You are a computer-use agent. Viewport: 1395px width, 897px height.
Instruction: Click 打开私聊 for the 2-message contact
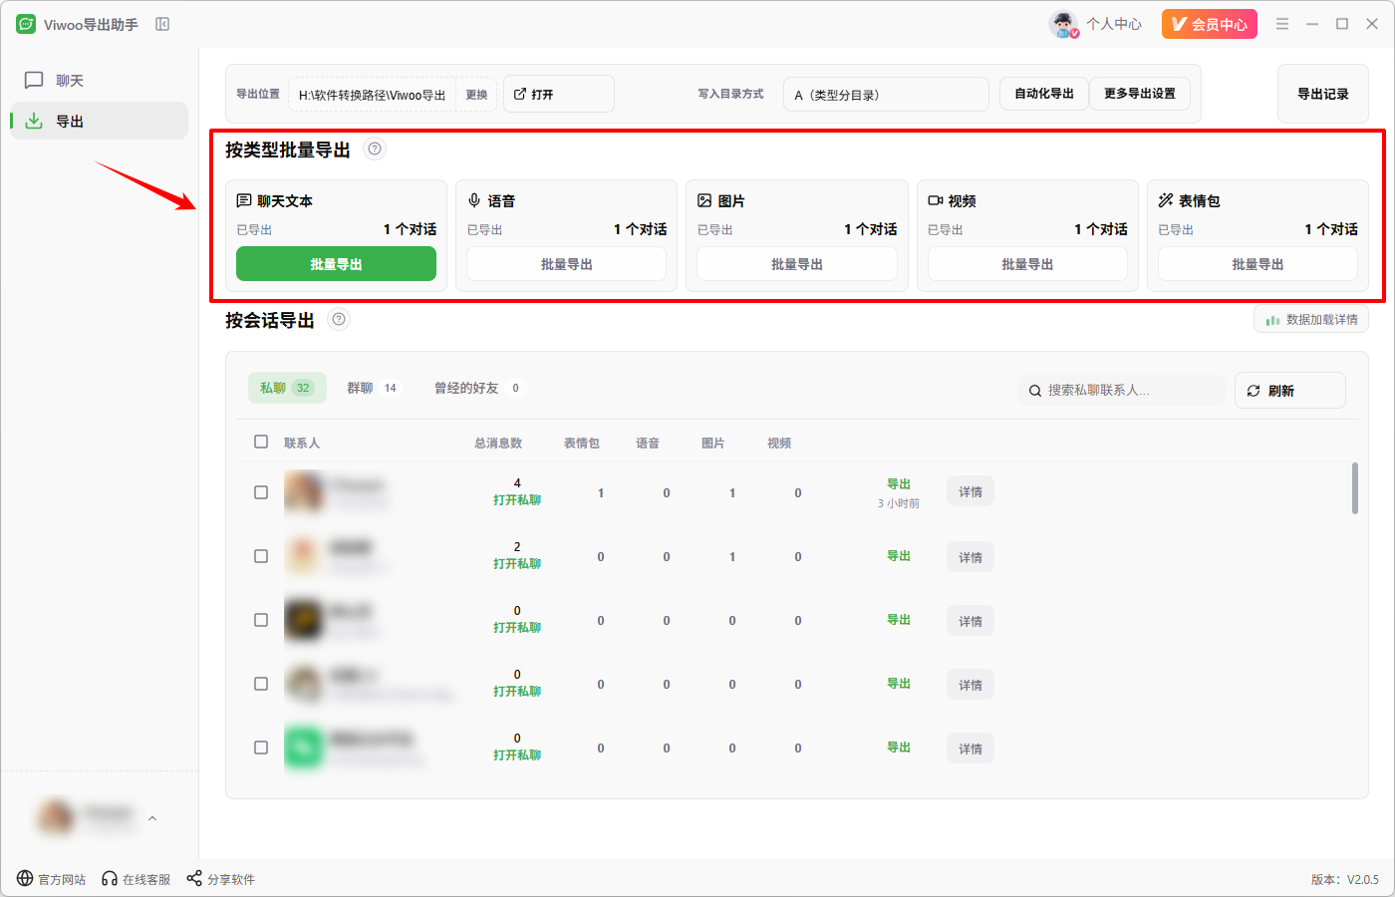[x=517, y=564]
